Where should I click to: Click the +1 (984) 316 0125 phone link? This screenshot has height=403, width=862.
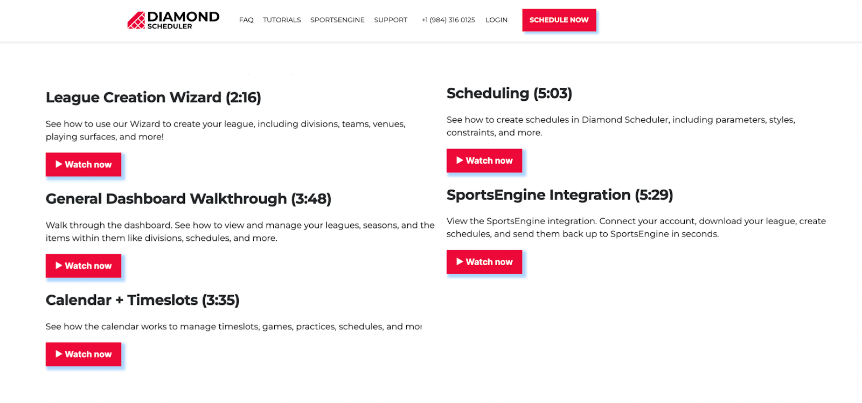tap(448, 20)
